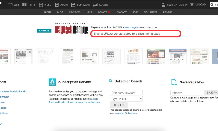The image size is (218, 131).
Task: Click the red heart next to Donate
Action: (109, 12)
